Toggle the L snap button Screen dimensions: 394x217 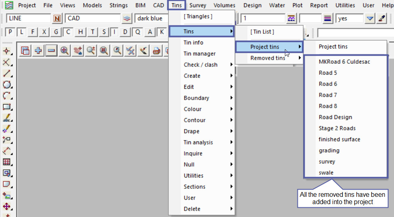tap(22, 32)
